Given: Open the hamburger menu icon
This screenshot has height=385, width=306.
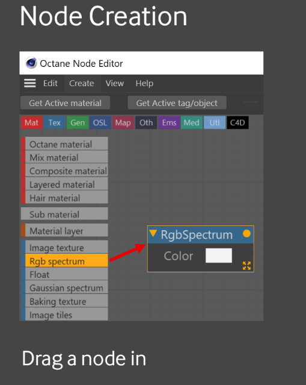Looking at the screenshot, I should (30, 83).
